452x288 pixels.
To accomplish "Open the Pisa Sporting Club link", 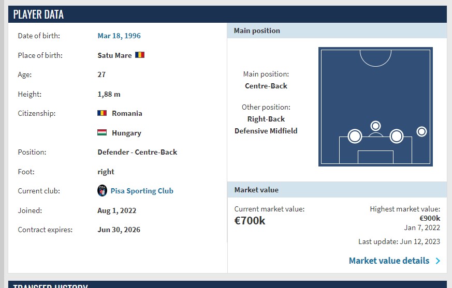I will [x=142, y=191].
